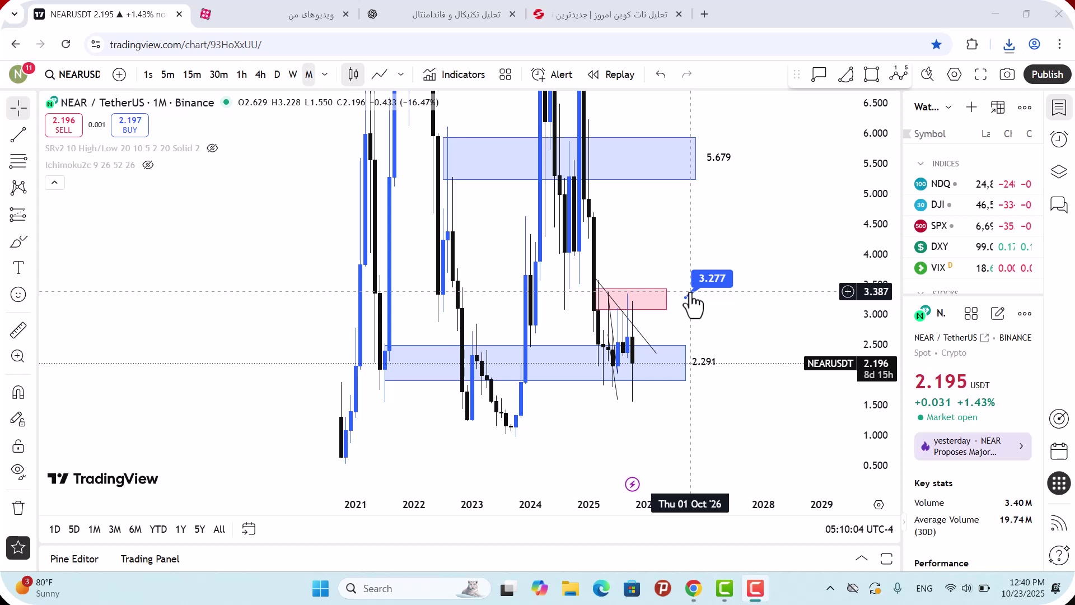Image resolution: width=1075 pixels, height=605 pixels.
Task: Open NEARUSD symbol search
Action: coord(73,75)
